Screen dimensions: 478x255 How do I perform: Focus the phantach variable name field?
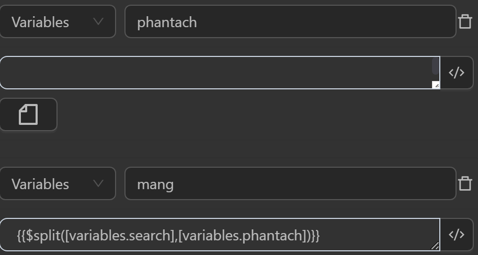[x=290, y=22]
